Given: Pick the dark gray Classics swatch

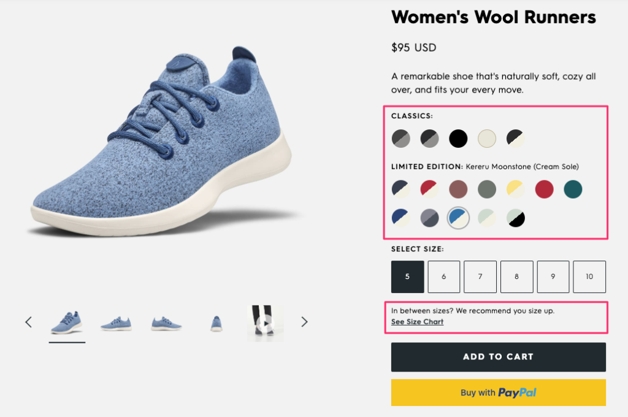Looking at the screenshot, I should [x=401, y=139].
